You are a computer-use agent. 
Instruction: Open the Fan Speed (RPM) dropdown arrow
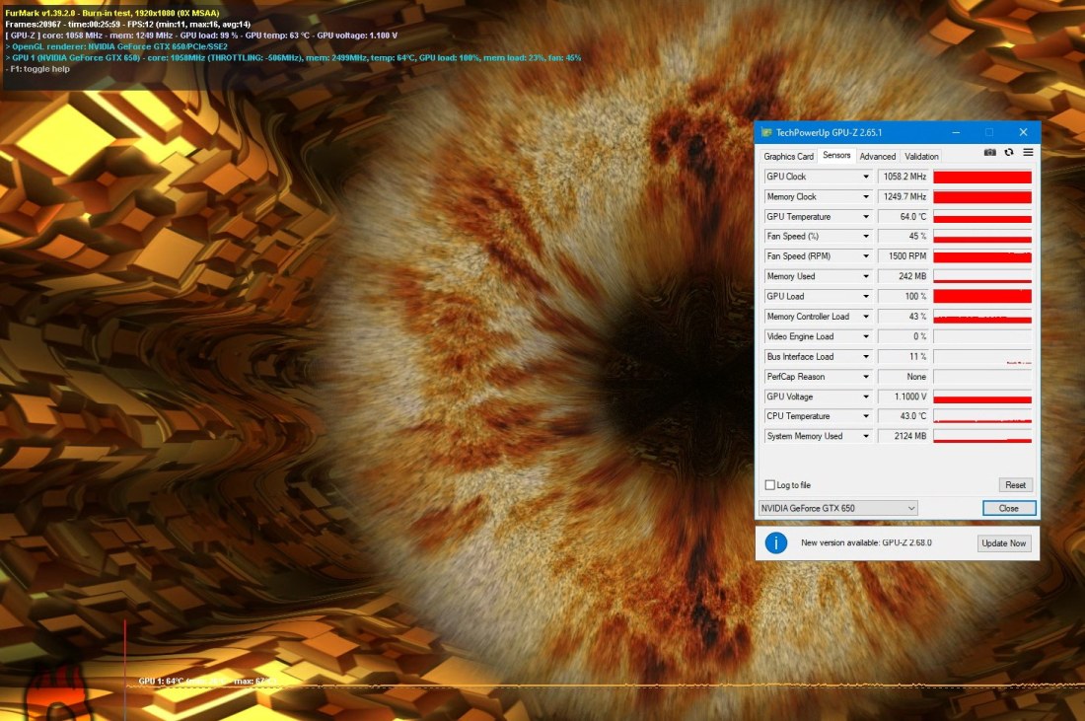click(866, 256)
